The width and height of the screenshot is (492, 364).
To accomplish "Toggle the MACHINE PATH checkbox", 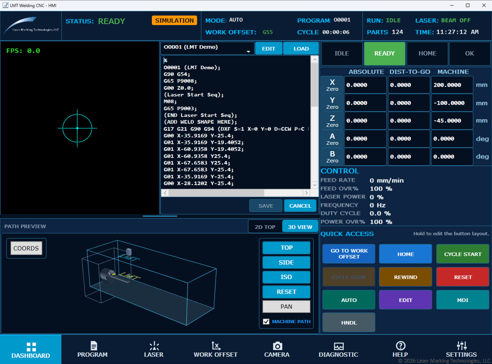I will pos(266,322).
